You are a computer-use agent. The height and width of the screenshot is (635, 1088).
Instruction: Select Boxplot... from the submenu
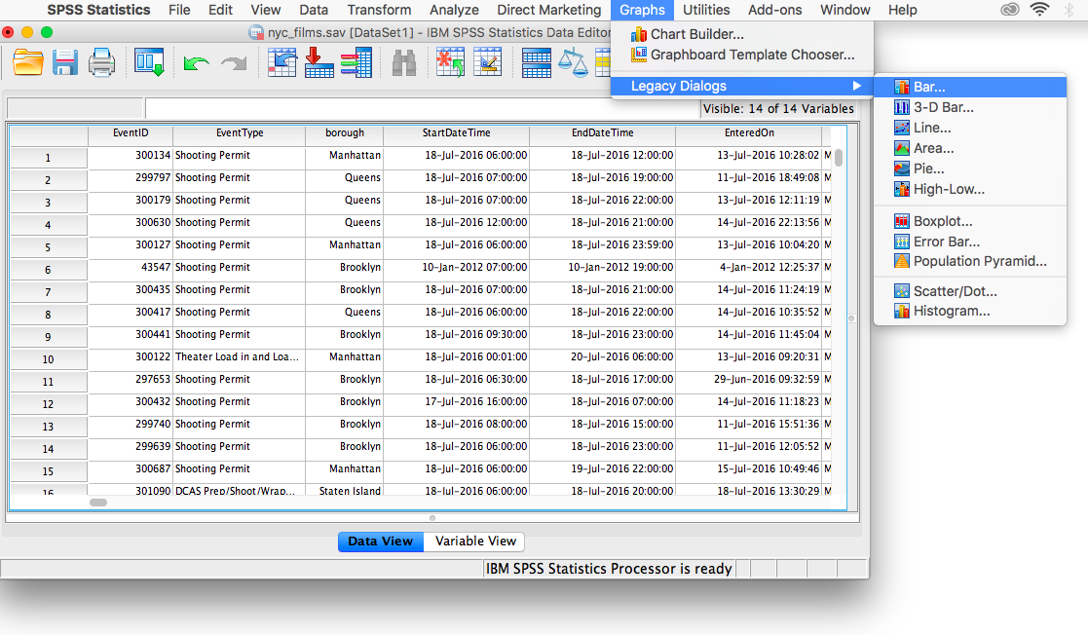(970, 221)
